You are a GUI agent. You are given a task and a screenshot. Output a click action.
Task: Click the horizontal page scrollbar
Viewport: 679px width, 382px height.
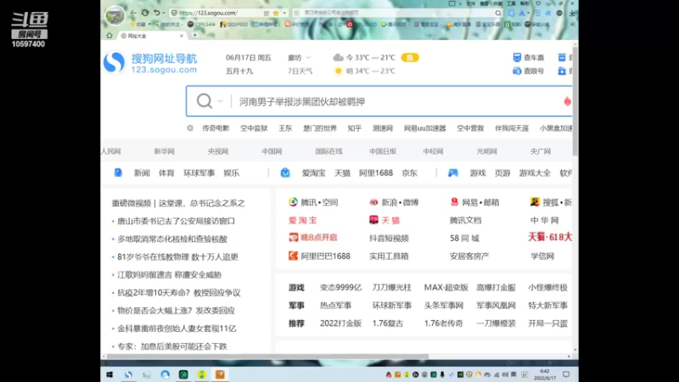[267, 357]
